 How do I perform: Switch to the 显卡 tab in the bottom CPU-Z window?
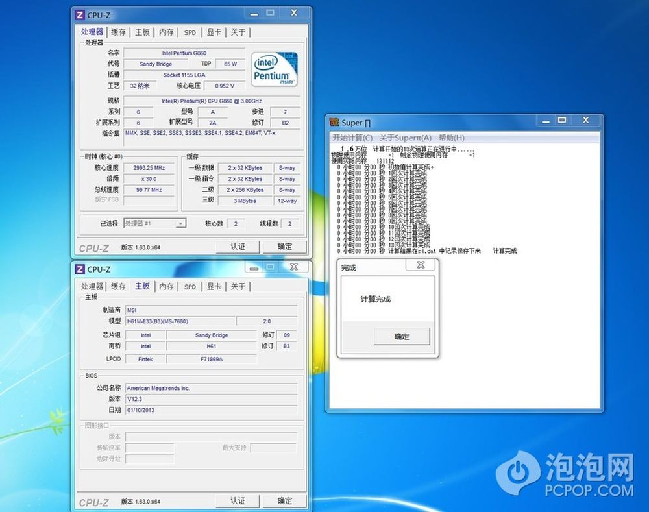[214, 286]
